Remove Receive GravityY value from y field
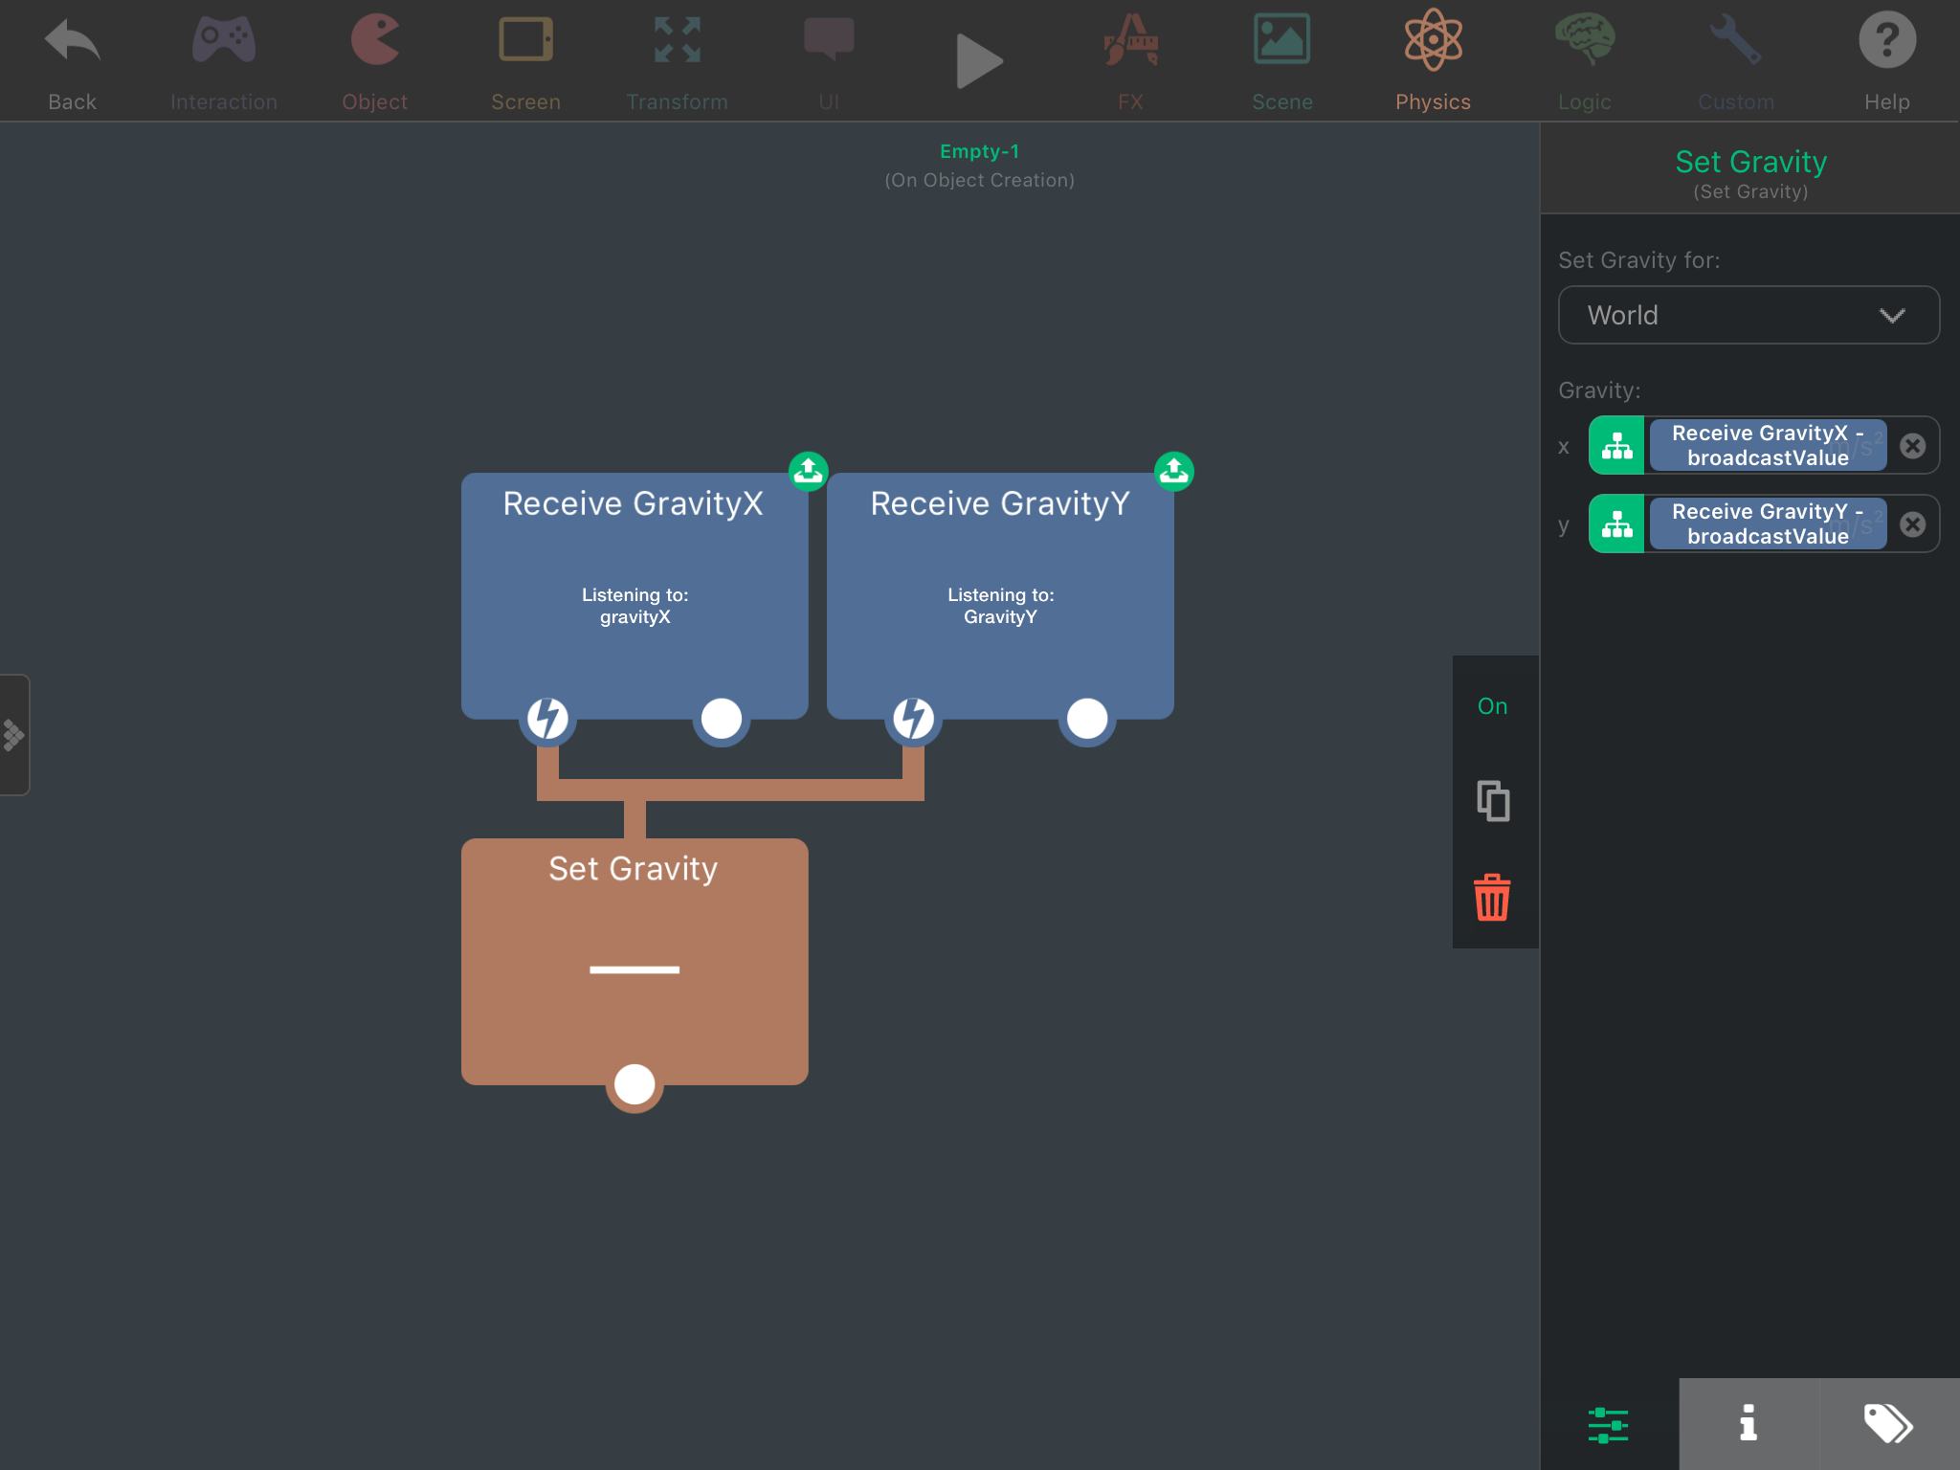Image resolution: width=1960 pixels, height=1470 pixels. coord(1912,524)
